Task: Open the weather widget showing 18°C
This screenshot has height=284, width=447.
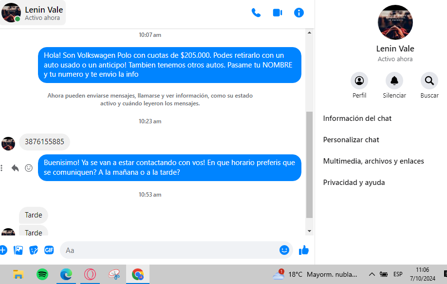Action: tap(315, 275)
